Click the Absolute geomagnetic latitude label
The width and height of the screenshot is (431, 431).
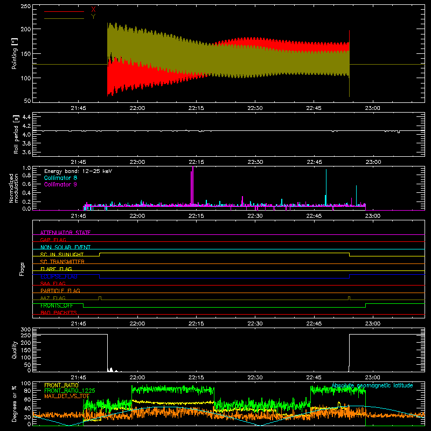pyautogui.click(x=372, y=385)
